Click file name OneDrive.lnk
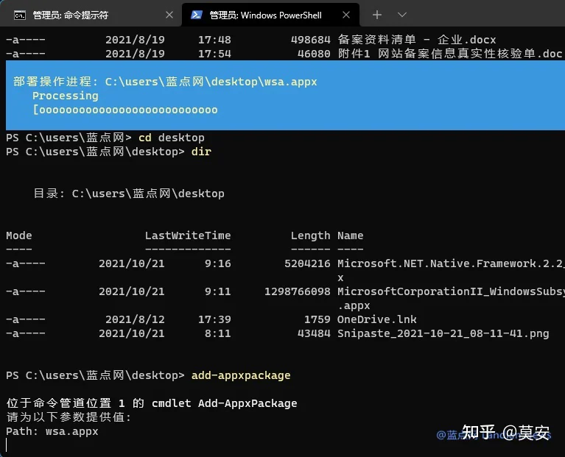The height and width of the screenshot is (457, 565). 377,319
